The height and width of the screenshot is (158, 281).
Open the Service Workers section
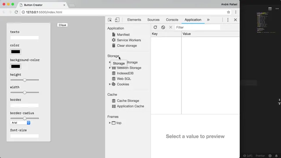tap(126, 40)
